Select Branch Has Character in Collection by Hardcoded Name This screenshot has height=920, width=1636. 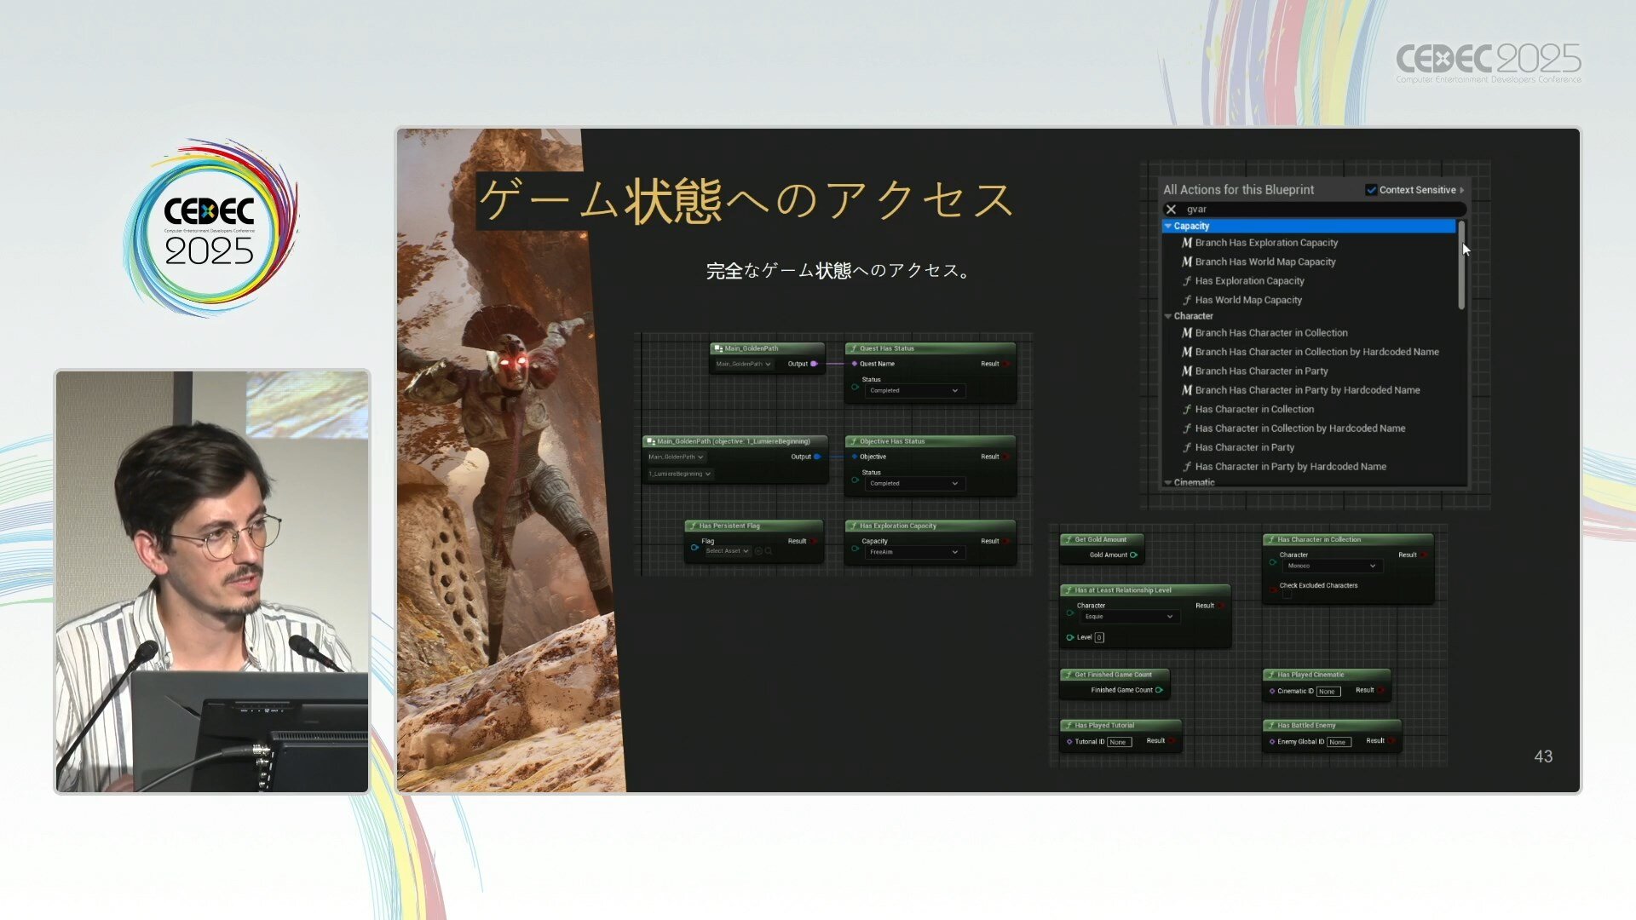(x=1310, y=352)
